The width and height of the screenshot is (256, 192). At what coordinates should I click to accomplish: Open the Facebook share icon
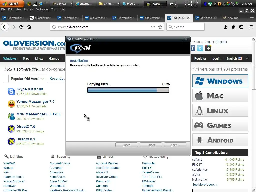tap(193, 48)
